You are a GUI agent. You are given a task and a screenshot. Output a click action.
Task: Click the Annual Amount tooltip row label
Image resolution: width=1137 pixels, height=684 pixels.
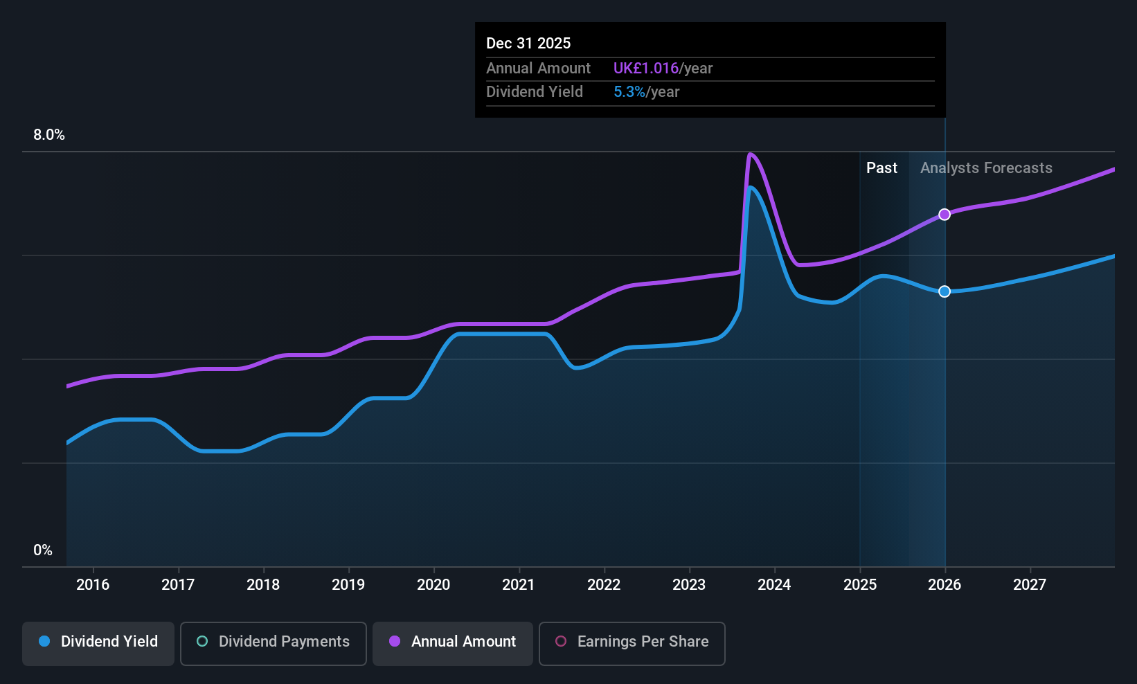pos(538,69)
